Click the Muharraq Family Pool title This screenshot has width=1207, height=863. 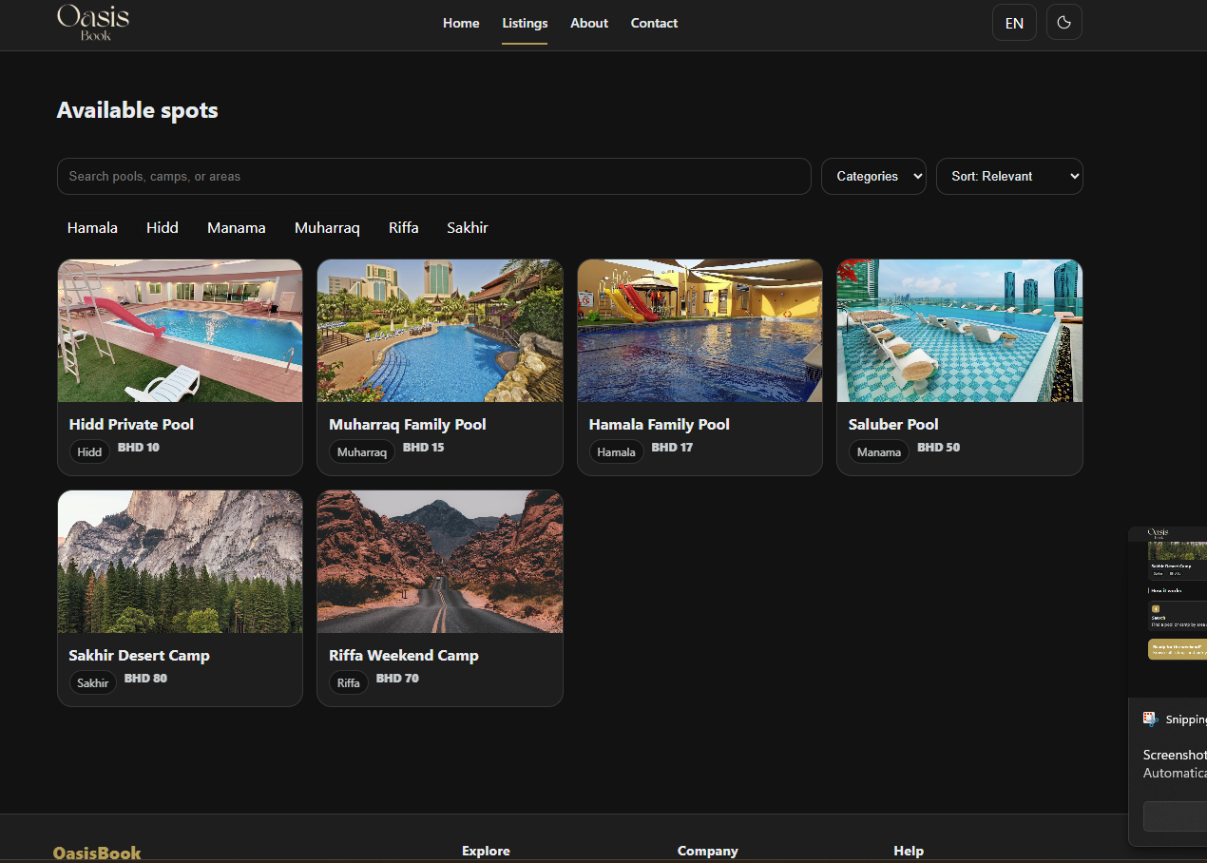pyautogui.click(x=408, y=425)
